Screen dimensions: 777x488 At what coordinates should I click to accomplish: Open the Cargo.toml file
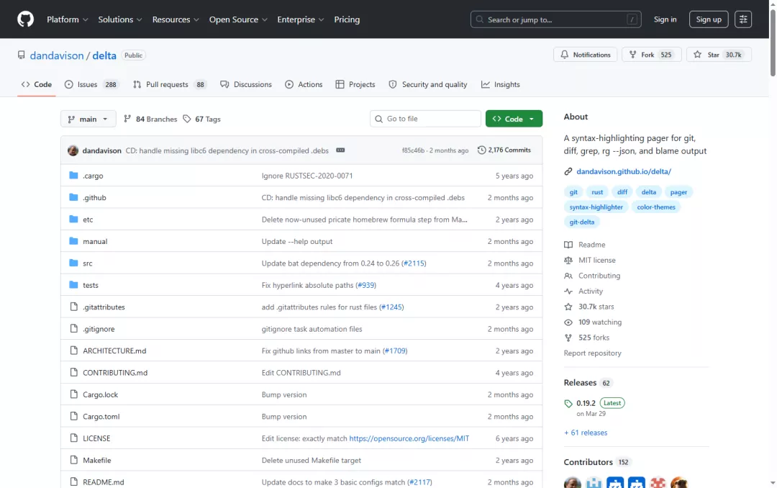(x=101, y=417)
